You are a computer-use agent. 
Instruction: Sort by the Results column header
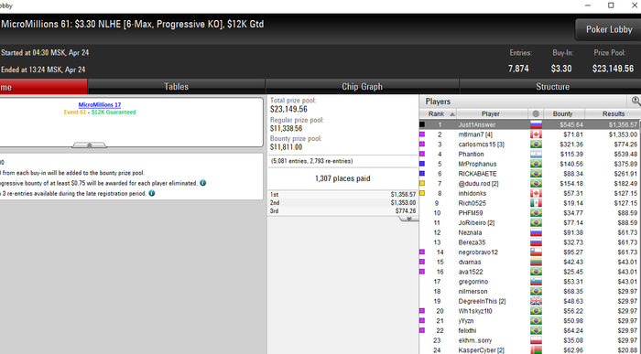[613, 114]
